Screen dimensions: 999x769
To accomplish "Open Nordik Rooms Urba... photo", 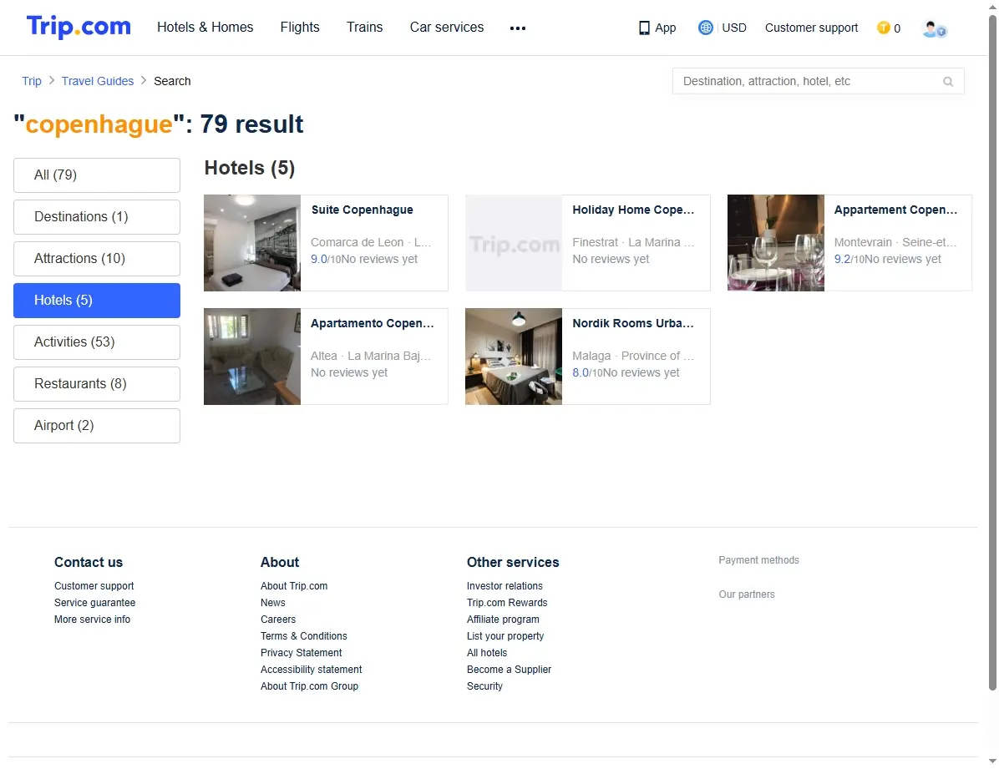I will (514, 357).
